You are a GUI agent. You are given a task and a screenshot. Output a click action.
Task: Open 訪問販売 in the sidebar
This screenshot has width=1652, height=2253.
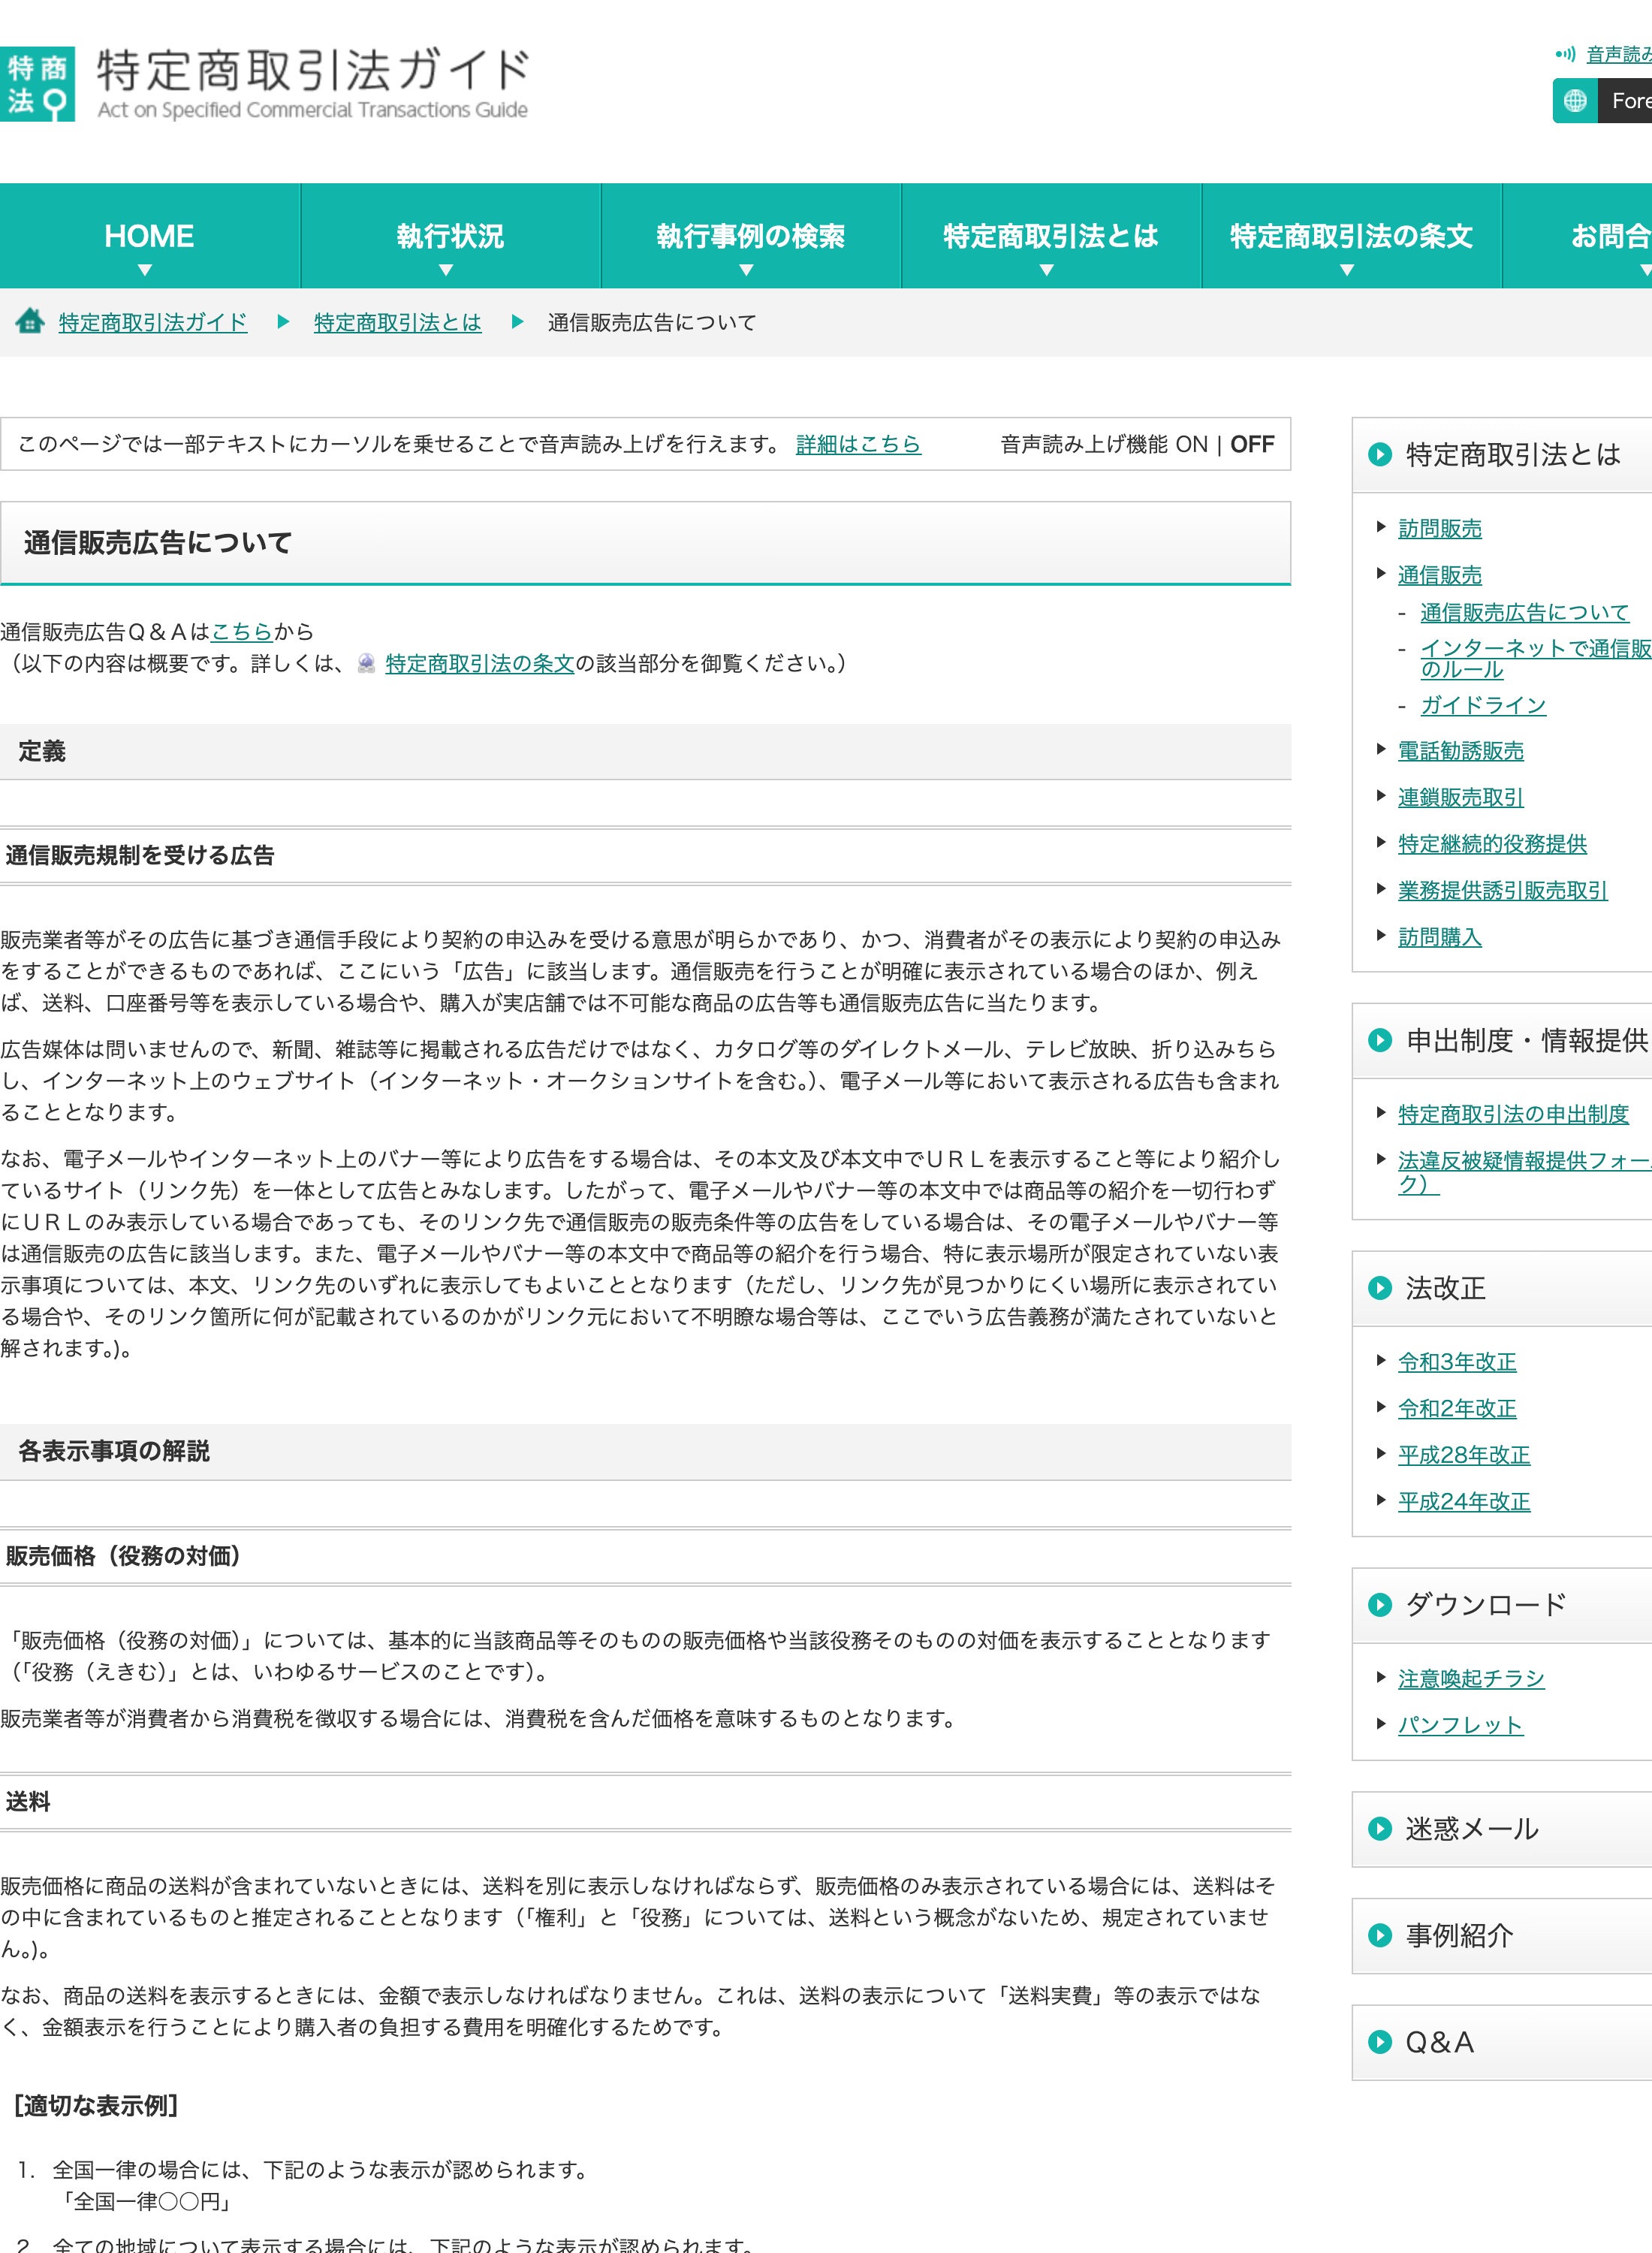point(1440,528)
